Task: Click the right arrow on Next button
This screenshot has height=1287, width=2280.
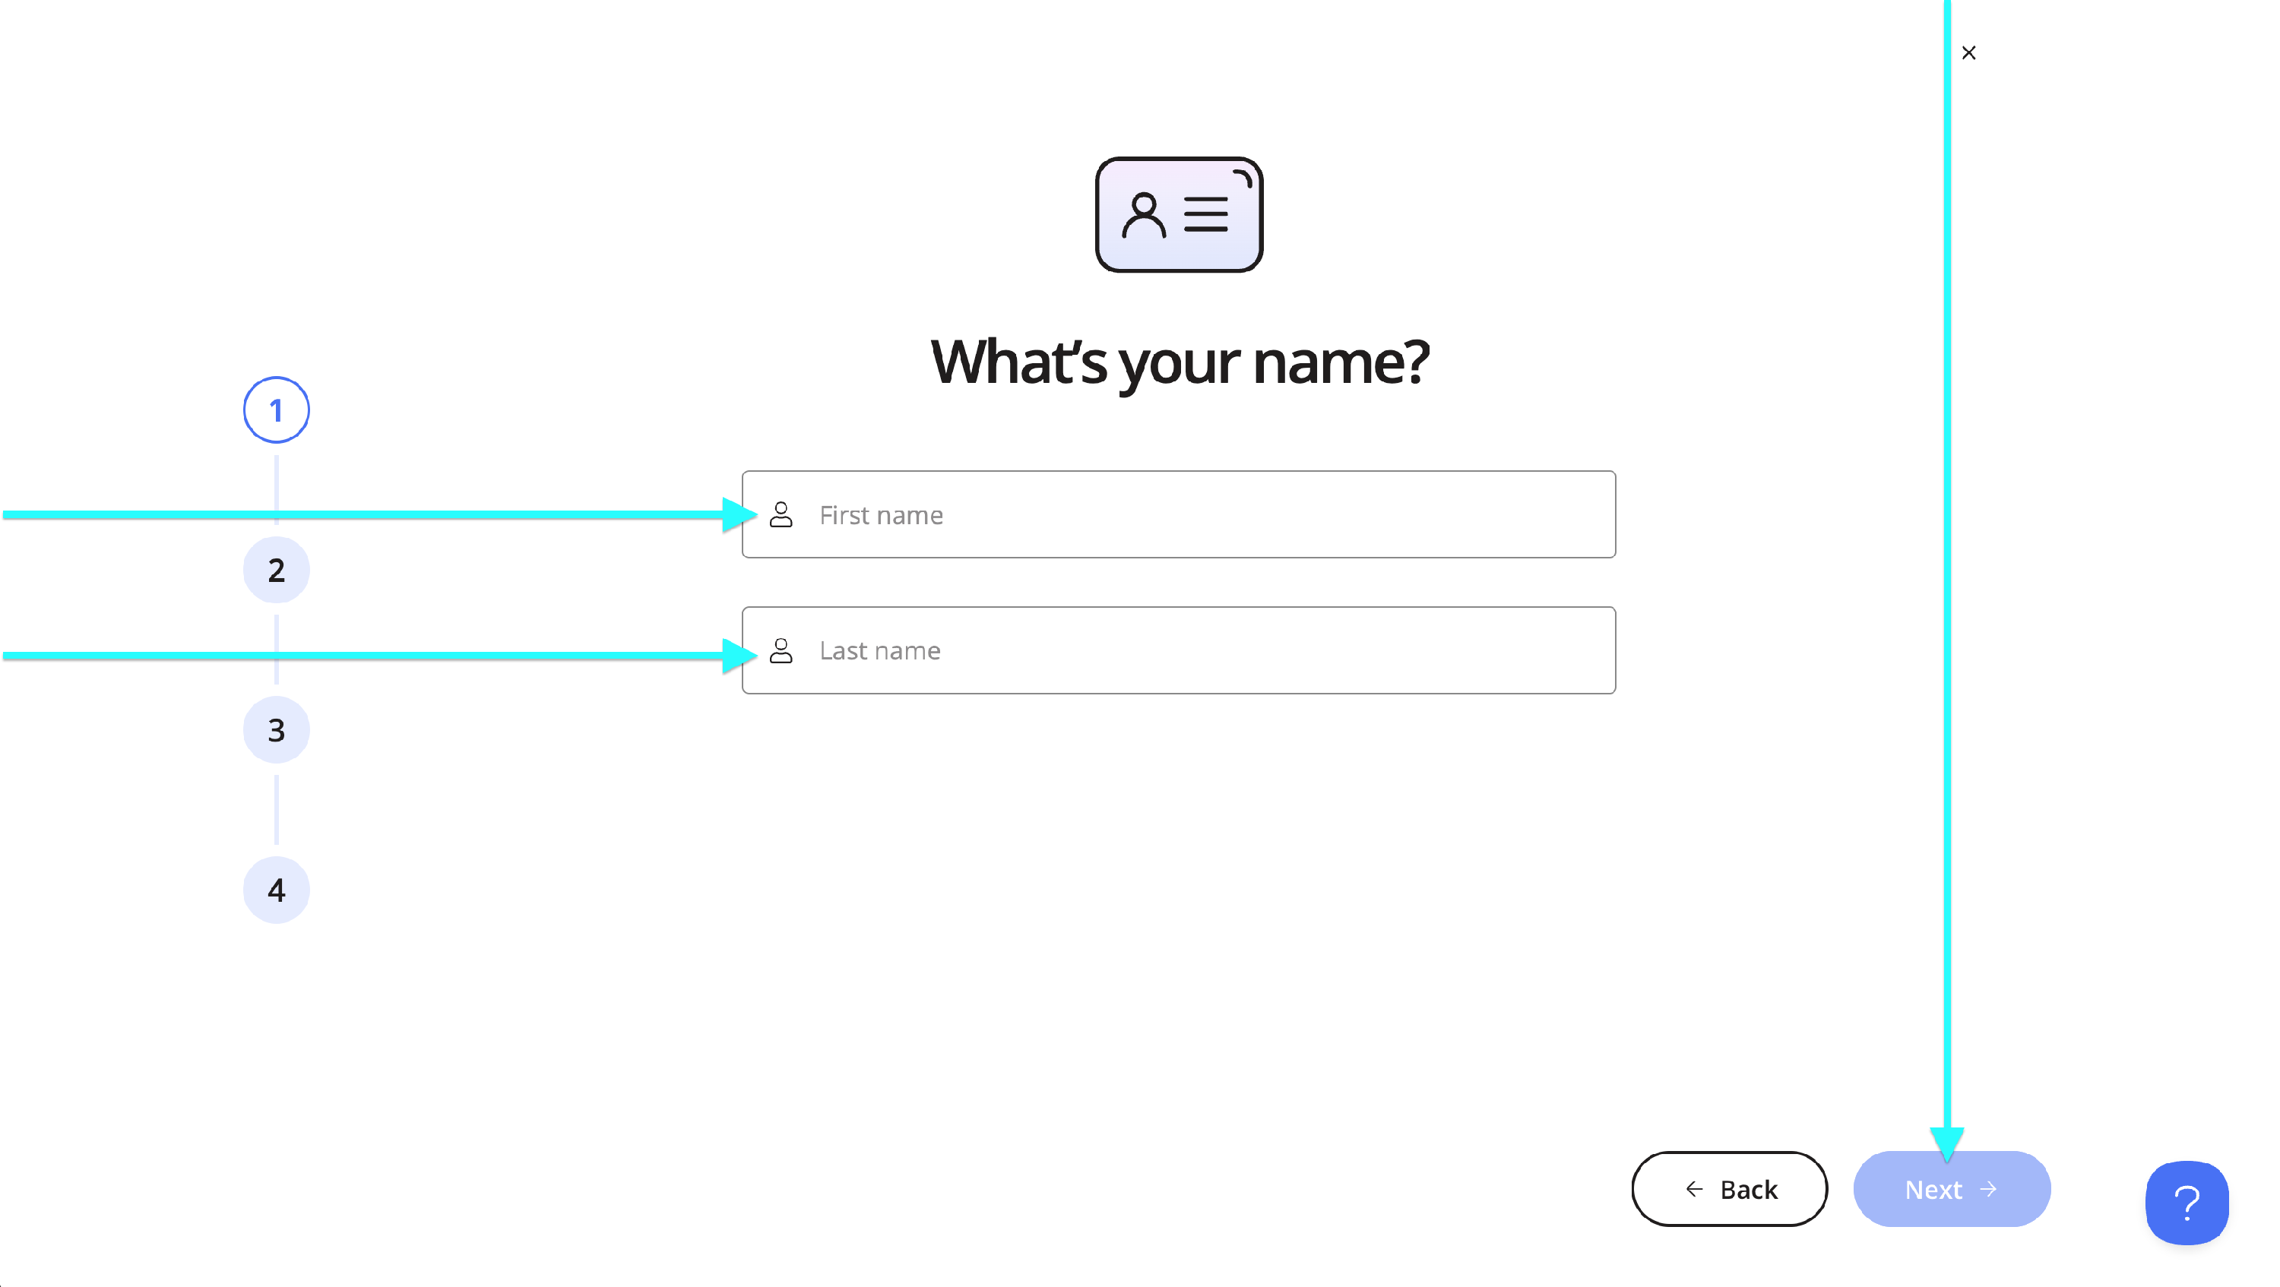Action: coord(1989,1190)
